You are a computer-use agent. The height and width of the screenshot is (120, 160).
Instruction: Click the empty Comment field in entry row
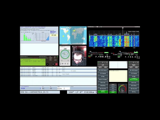coord(83,88)
